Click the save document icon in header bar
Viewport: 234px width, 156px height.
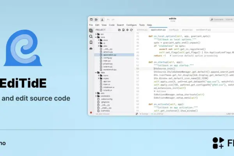pos(102,19)
